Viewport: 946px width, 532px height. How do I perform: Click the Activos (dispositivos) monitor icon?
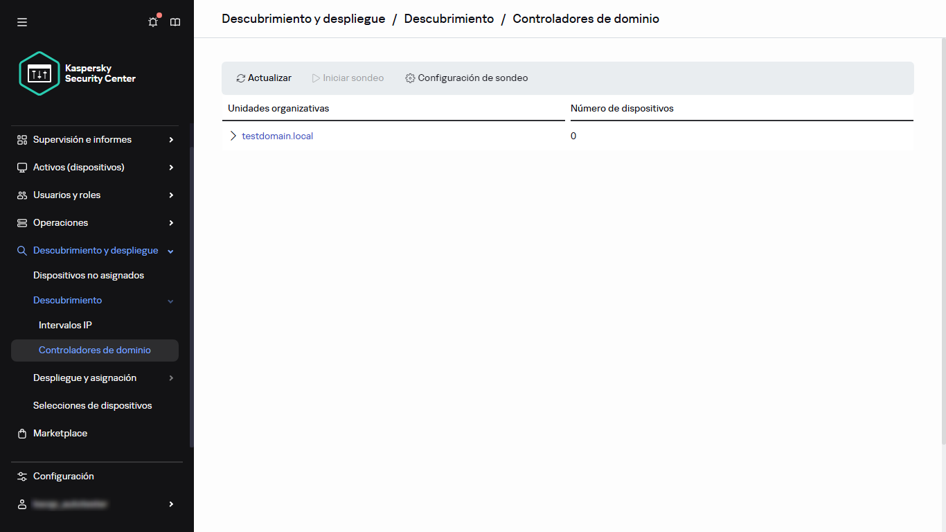[x=22, y=168]
